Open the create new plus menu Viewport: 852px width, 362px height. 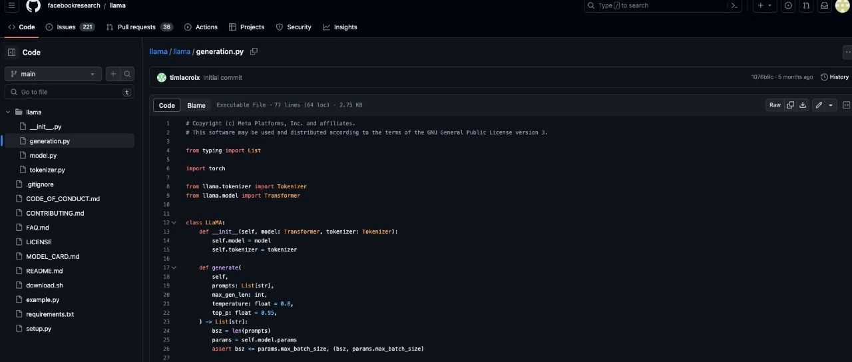point(765,5)
